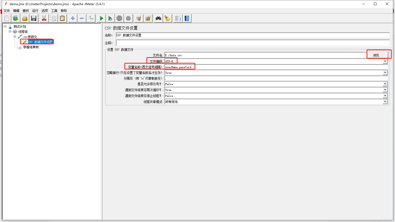The image size is (395, 222).
Task: Open the 文件 menu
Action: [x=7, y=11]
